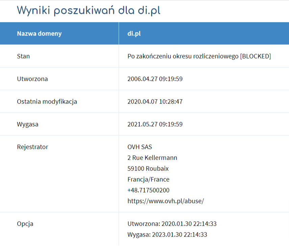
Task: Click the "Ostatnia modyfikacja" row label
Action: (47, 102)
